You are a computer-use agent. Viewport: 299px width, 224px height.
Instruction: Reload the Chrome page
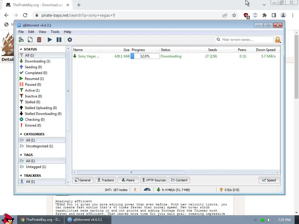click(x=25, y=15)
